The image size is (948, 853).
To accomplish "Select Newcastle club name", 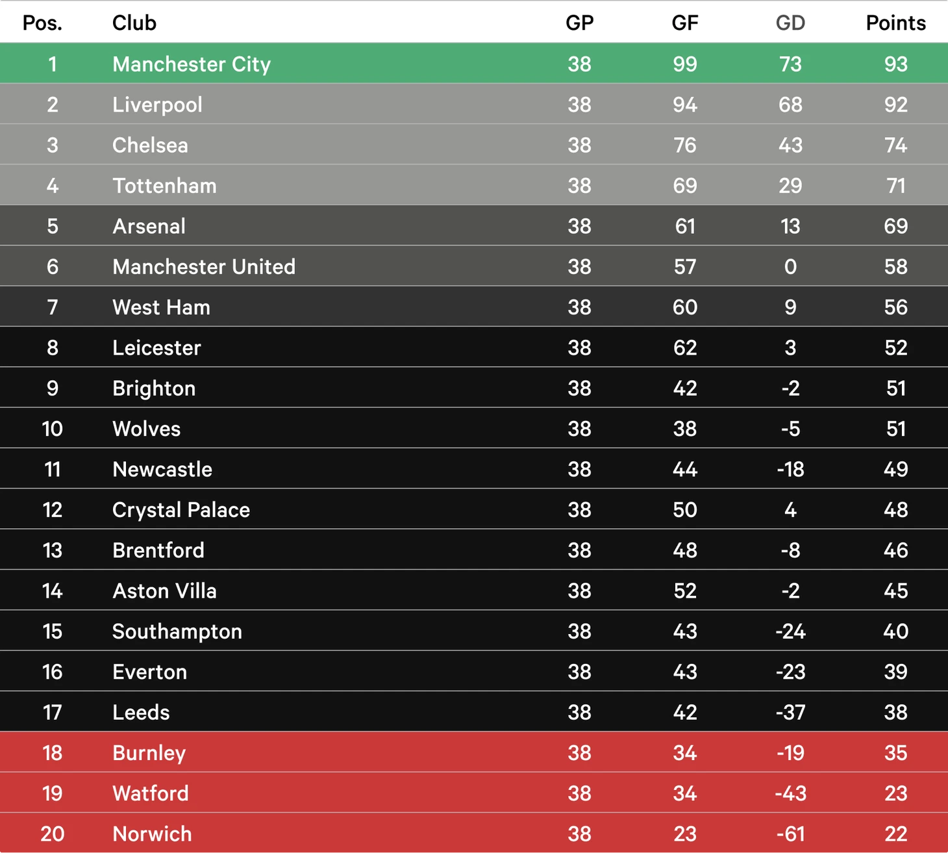I will (162, 469).
